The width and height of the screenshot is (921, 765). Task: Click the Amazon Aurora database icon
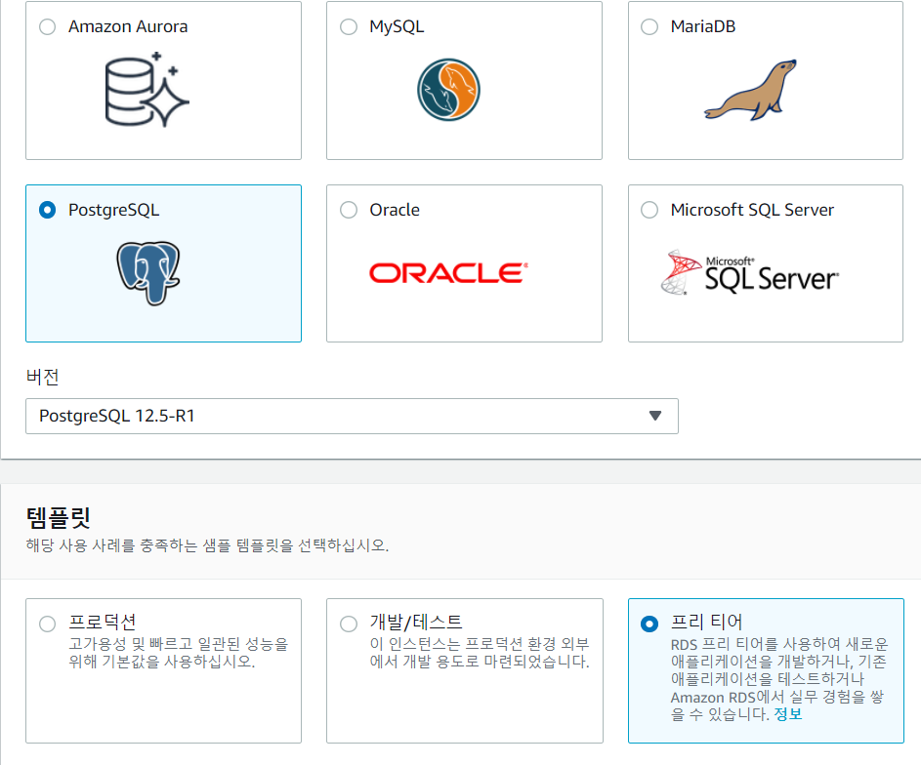point(147,89)
